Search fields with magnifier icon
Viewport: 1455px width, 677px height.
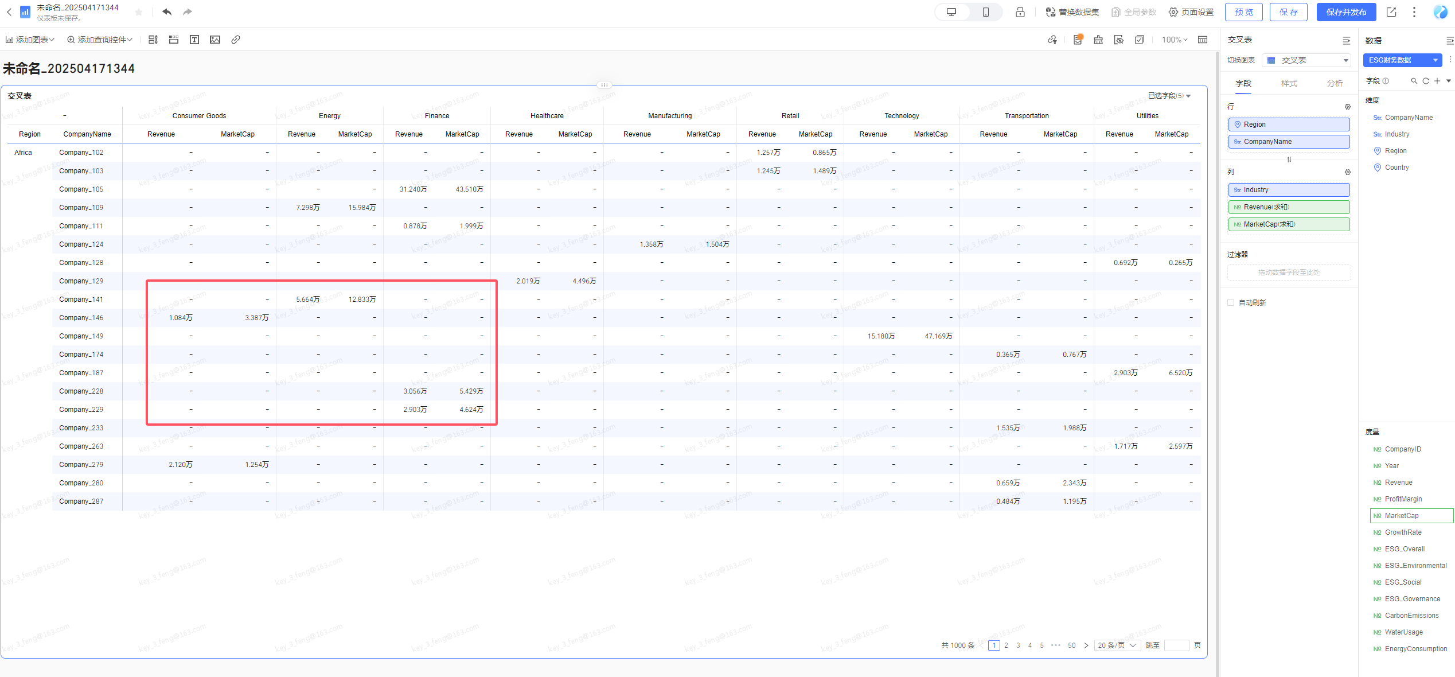coord(1414,81)
